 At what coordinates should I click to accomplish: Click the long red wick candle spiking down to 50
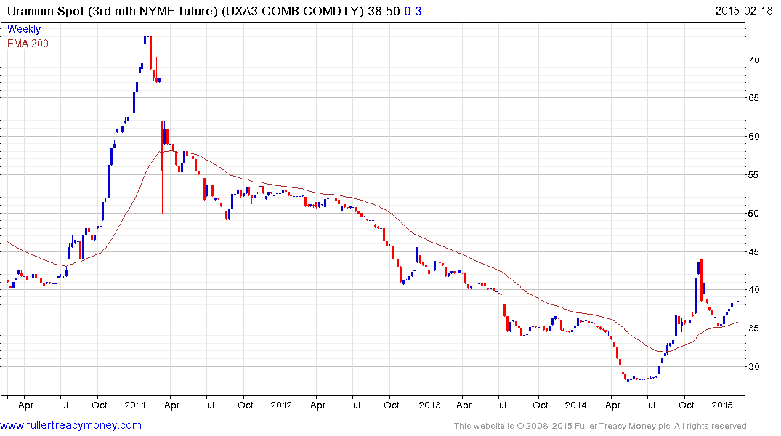click(163, 167)
